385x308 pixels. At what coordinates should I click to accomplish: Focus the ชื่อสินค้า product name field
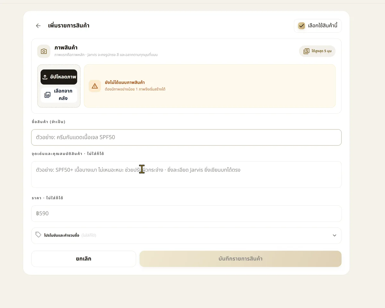[186, 137]
